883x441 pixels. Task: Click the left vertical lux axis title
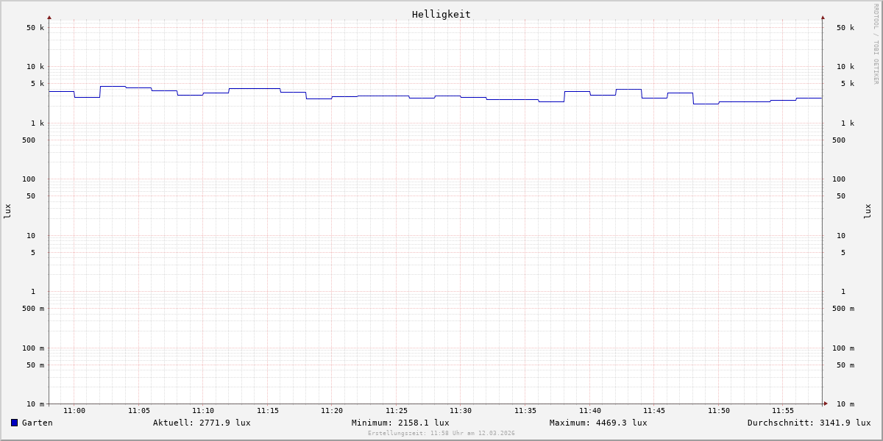click(x=7, y=211)
